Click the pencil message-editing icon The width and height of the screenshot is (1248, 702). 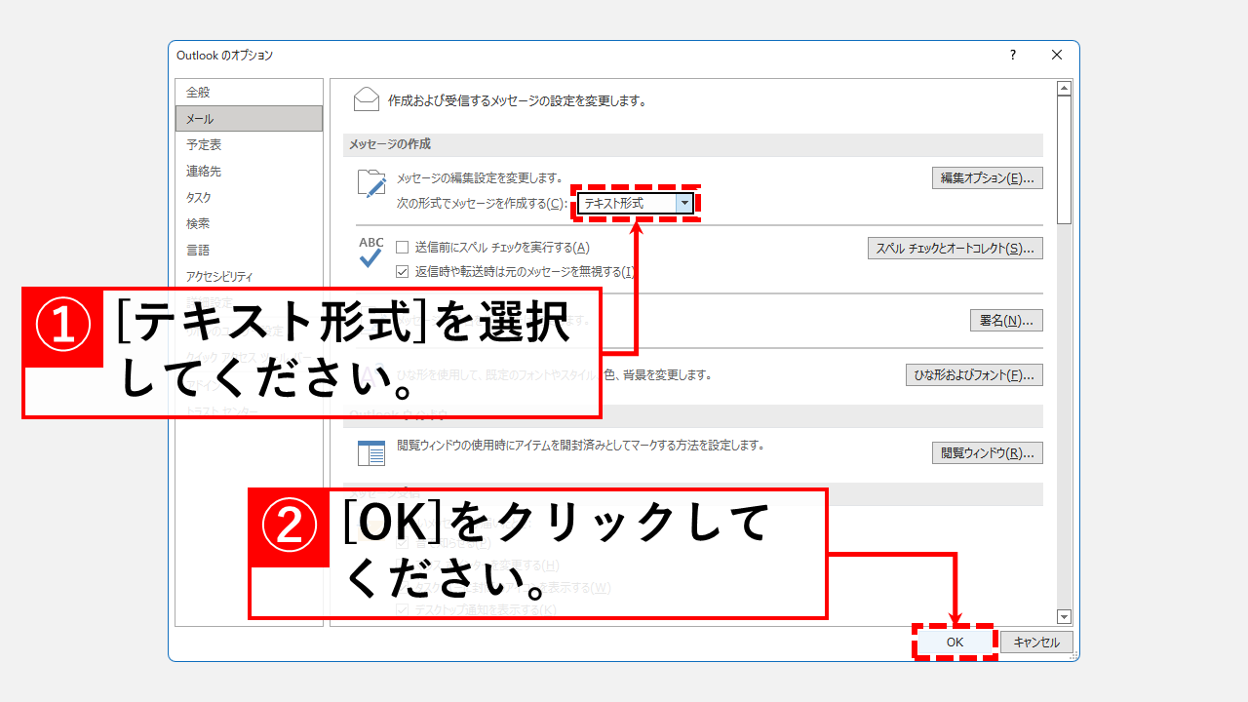point(370,183)
